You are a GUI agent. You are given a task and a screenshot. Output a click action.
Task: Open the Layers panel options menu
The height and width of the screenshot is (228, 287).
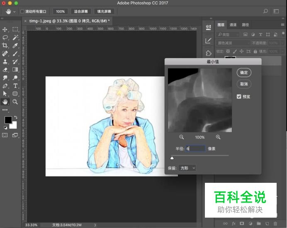282,25
